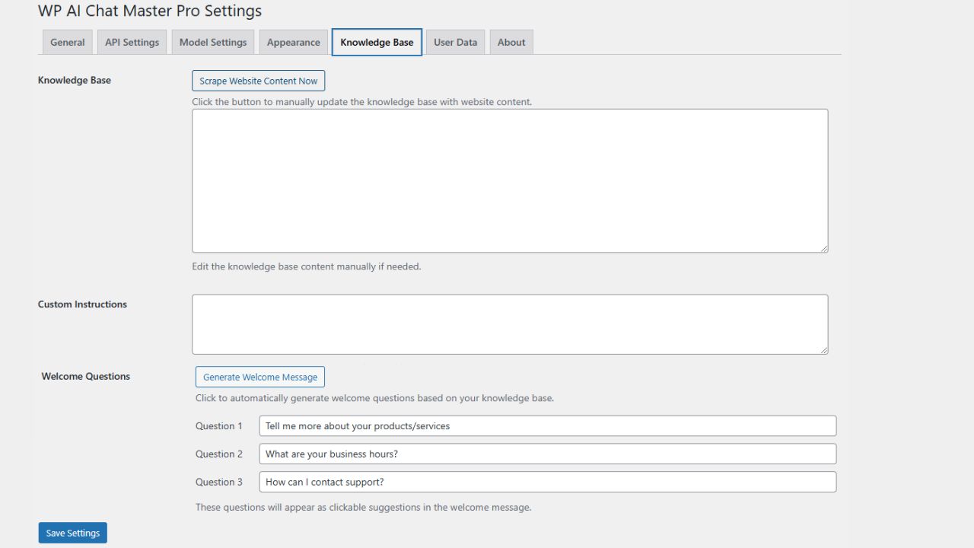Select the Appearance tab
Viewport: 974px width, 548px height.
293,42
